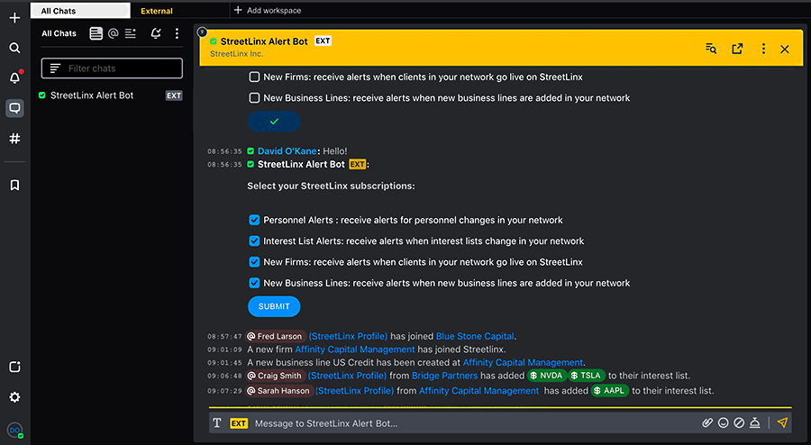The height and width of the screenshot is (445, 811).
Task: Click the Filter chats input field
Action: [x=112, y=68]
